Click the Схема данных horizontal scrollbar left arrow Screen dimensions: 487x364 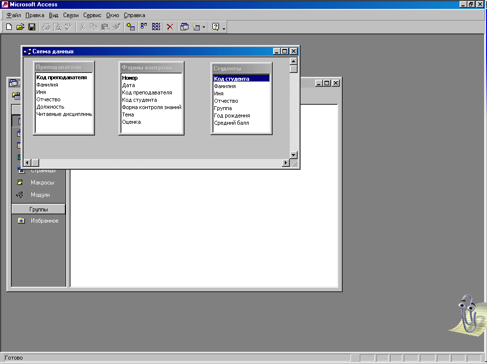pos(27,162)
